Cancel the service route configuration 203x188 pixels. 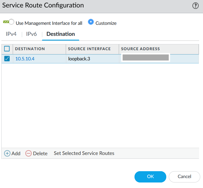(184, 177)
